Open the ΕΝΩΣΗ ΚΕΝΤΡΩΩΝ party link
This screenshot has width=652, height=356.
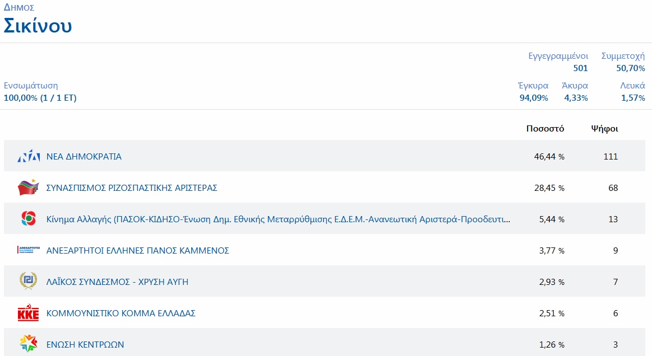(x=85, y=345)
